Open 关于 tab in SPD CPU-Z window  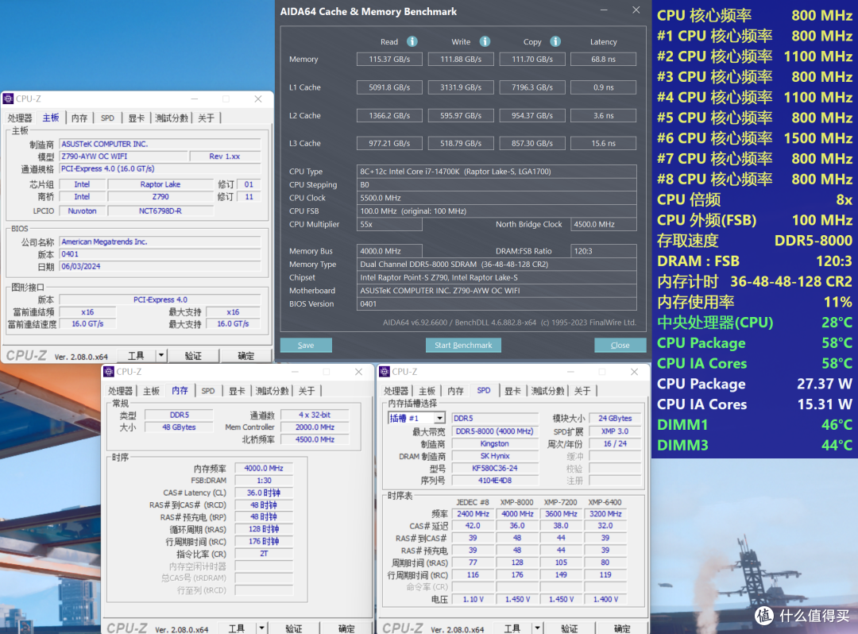pyautogui.click(x=582, y=391)
